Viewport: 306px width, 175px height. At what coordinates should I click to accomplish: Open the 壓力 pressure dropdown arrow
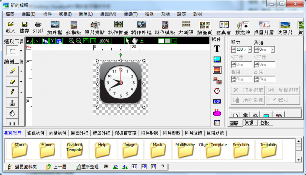point(250,50)
